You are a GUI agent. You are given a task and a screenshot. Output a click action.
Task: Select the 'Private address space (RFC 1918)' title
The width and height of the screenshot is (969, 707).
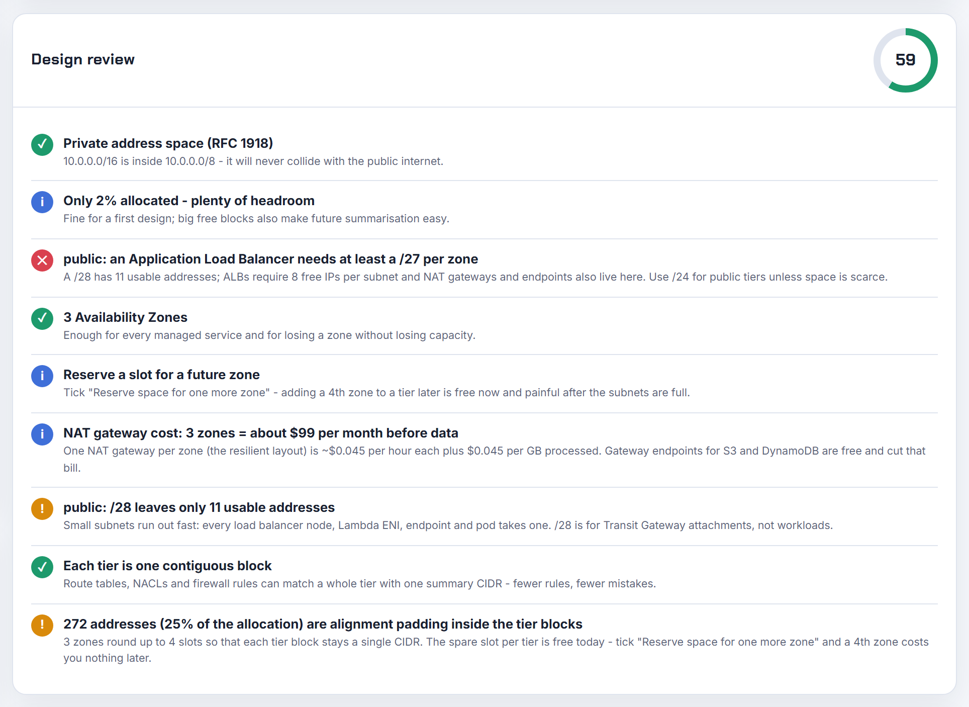(168, 143)
